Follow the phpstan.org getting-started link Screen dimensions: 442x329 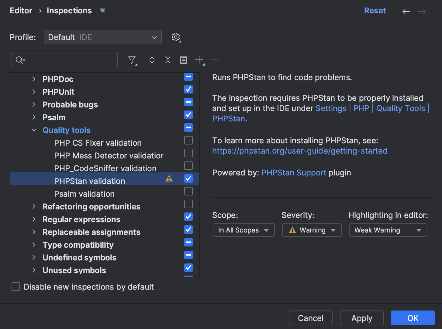pyautogui.click(x=299, y=151)
